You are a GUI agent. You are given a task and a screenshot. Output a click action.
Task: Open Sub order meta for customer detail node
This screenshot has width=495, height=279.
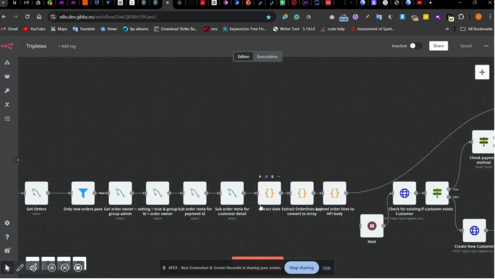point(232,193)
